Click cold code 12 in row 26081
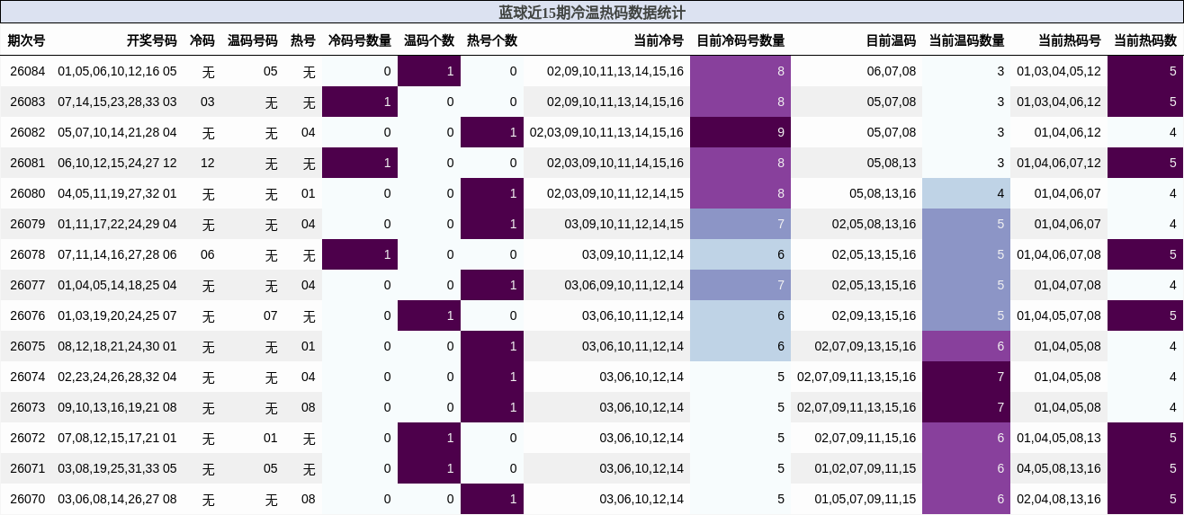 point(208,163)
